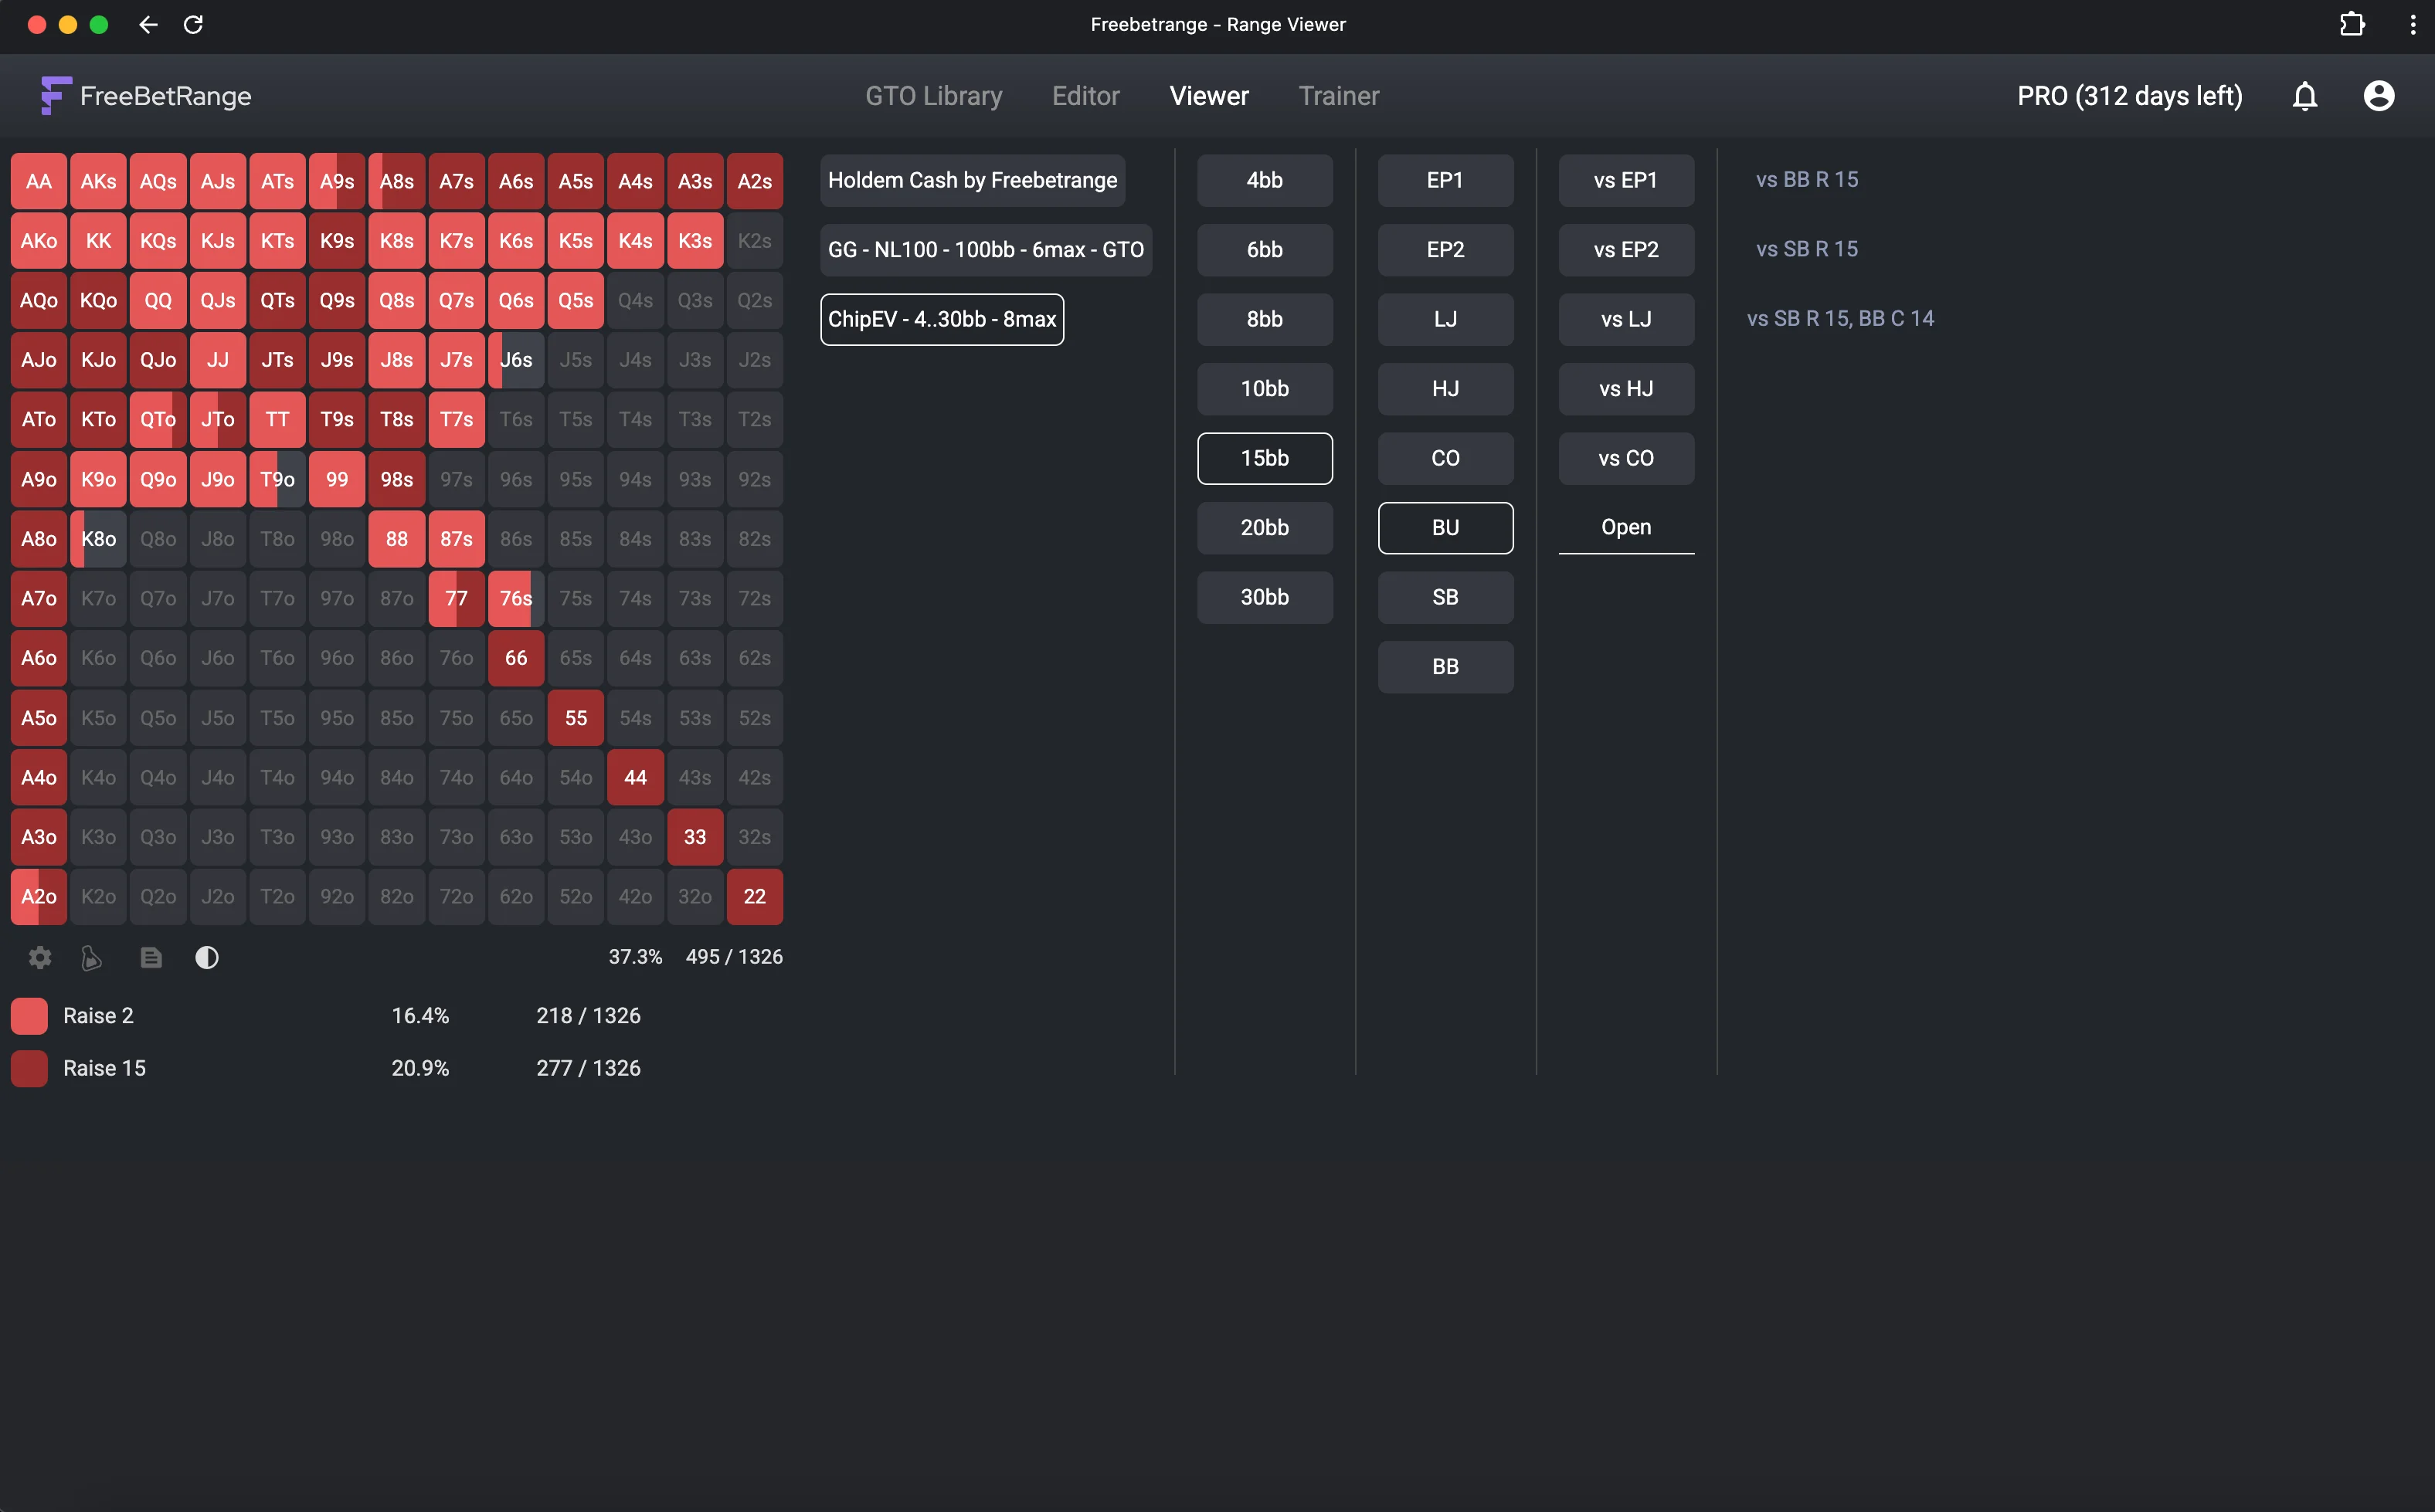Viewport: 2435px width, 1512px height.
Task: Click the Raise 15 color swatch
Action: pos(29,1068)
